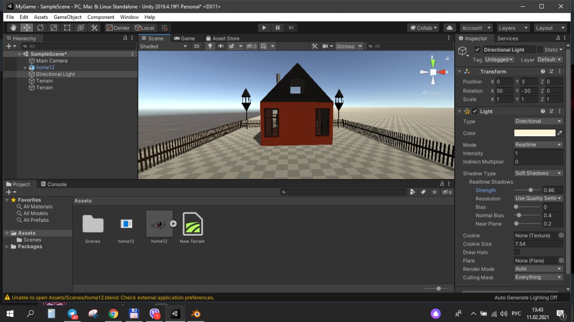Switch to the Game tab
574x322 pixels.
click(184, 38)
